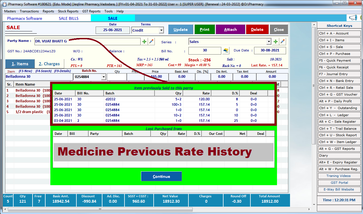Switch to the Charges tab
Screen dimensions: 363x214
tap(49, 64)
